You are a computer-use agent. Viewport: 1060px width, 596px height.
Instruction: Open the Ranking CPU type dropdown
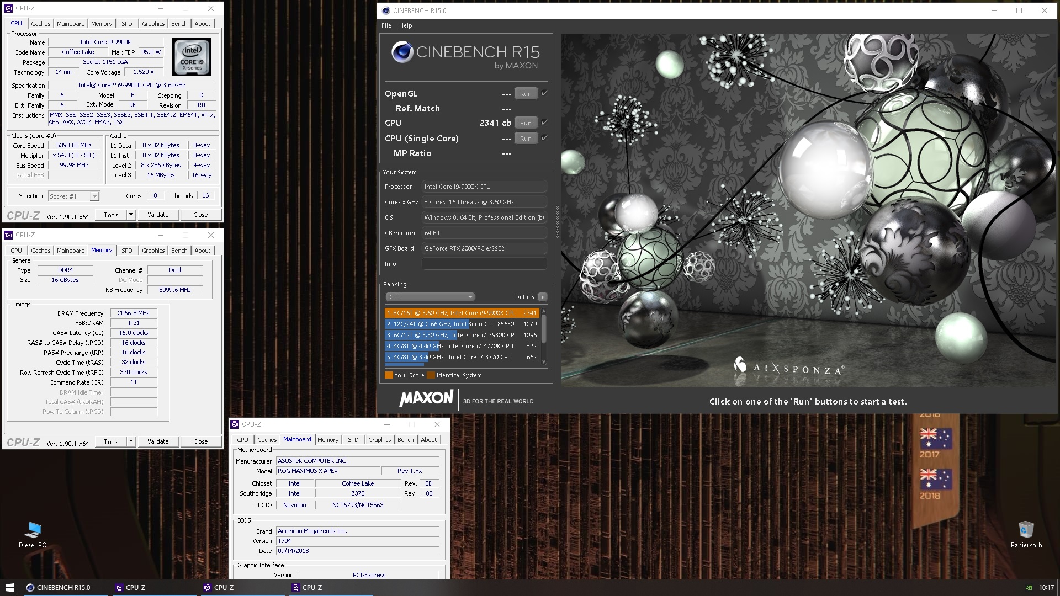(x=430, y=297)
